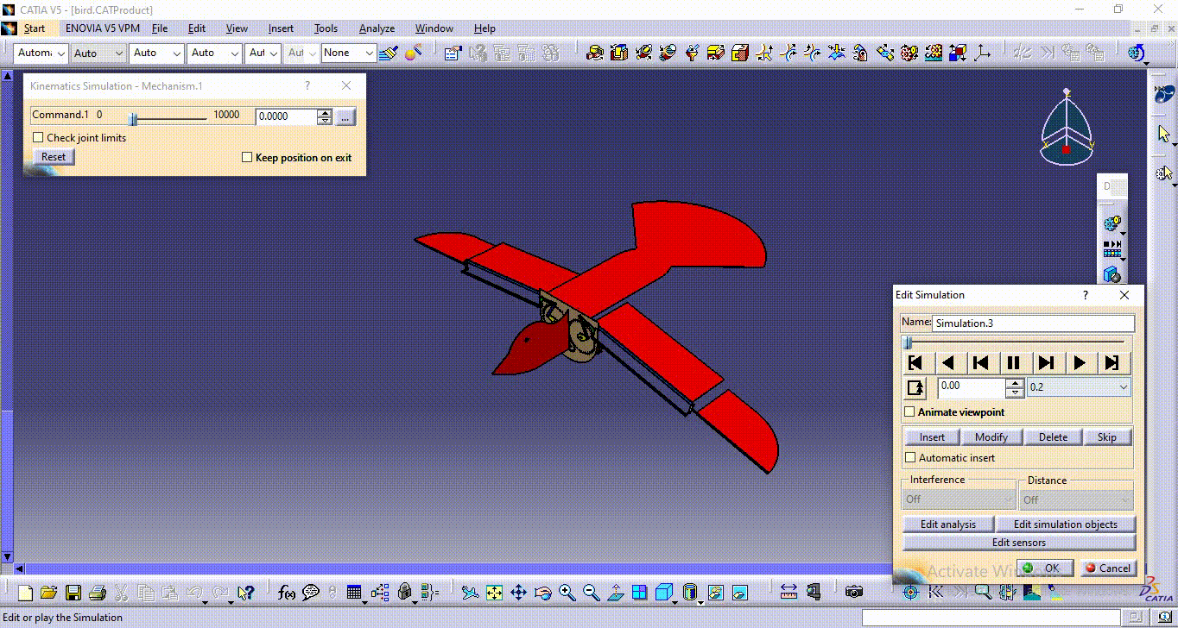
Task: Open the Start menu
Action: [x=35, y=28]
